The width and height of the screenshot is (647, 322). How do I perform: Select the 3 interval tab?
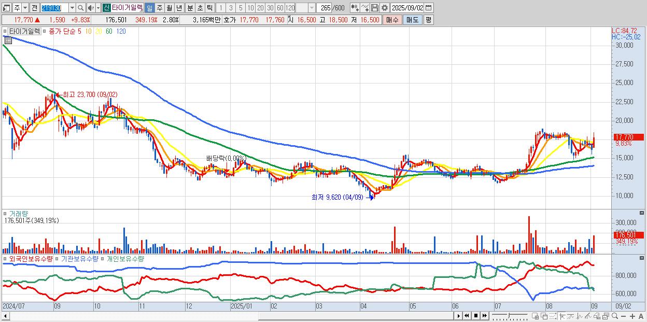(231, 8)
